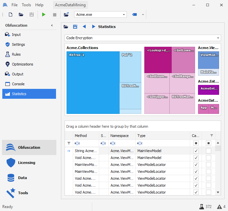This screenshot has width=228, height=211.
Task: Select the RbTree`1 treemap block
Action: pos(93,82)
